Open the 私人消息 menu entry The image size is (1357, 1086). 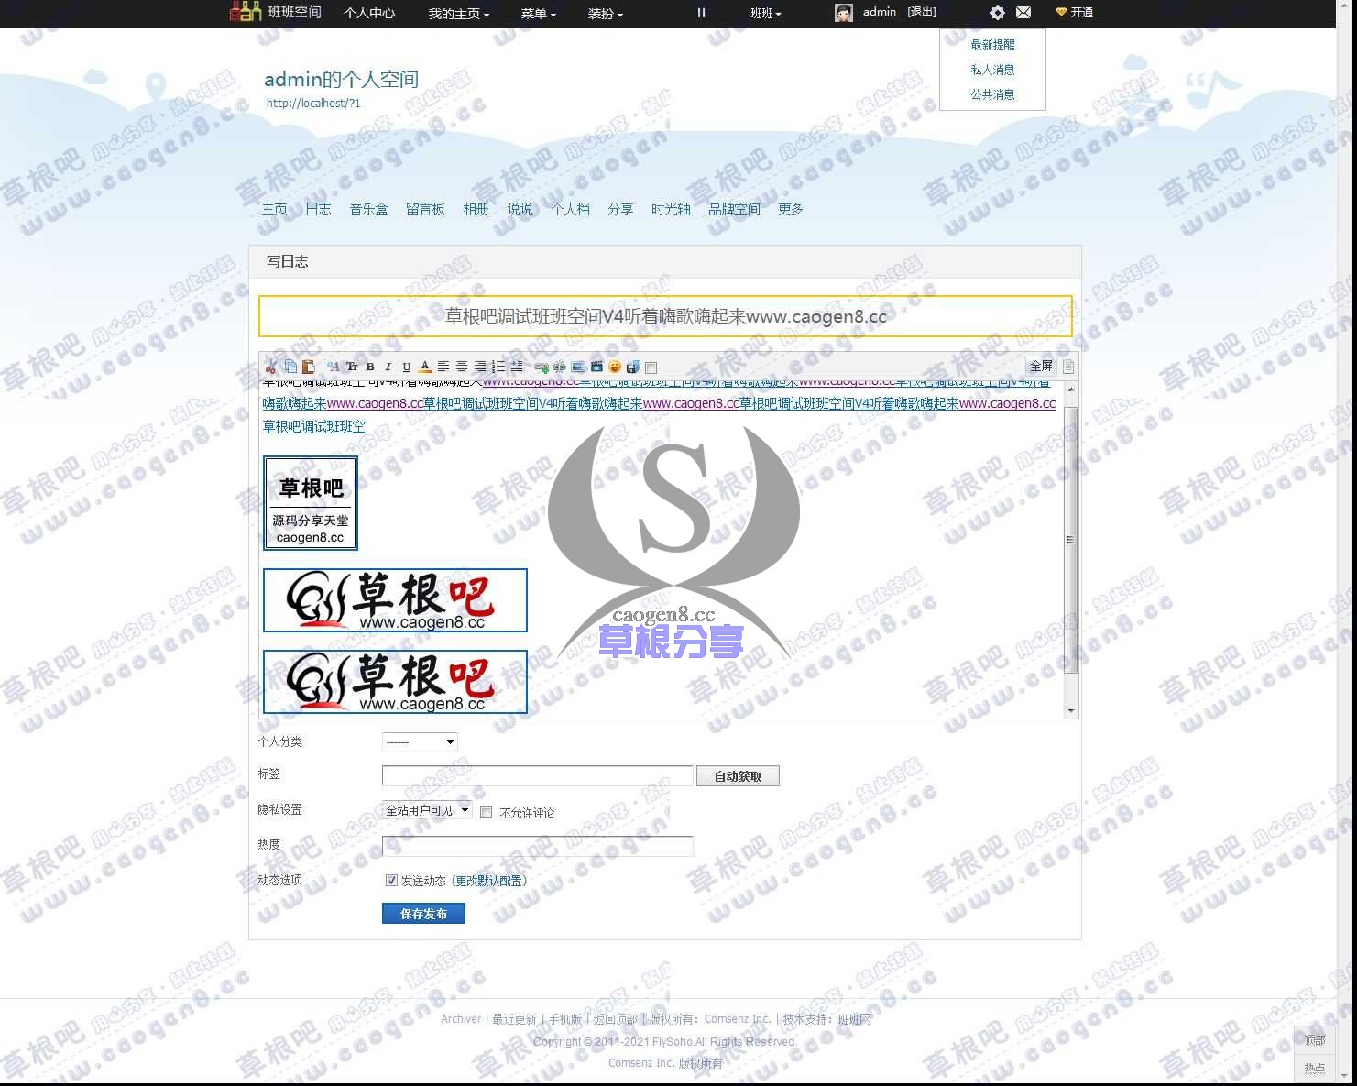coord(991,69)
